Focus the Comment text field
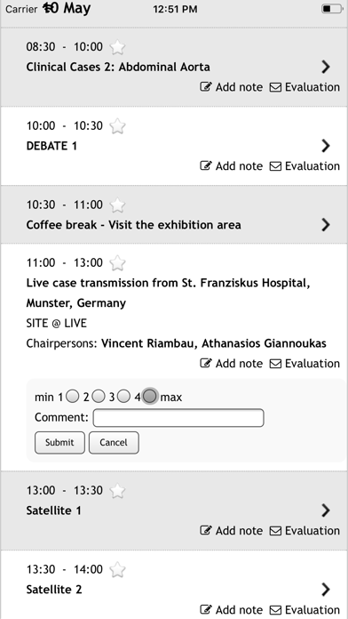The height and width of the screenshot is (619, 348). [178, 418]
